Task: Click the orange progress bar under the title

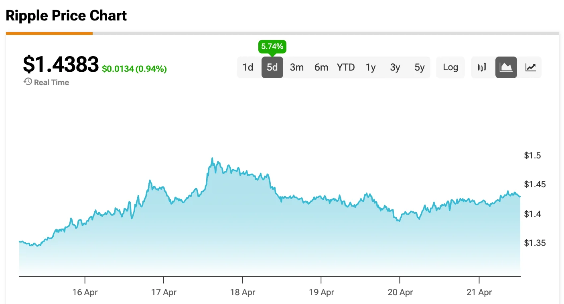Action: [x=49, y=33]
